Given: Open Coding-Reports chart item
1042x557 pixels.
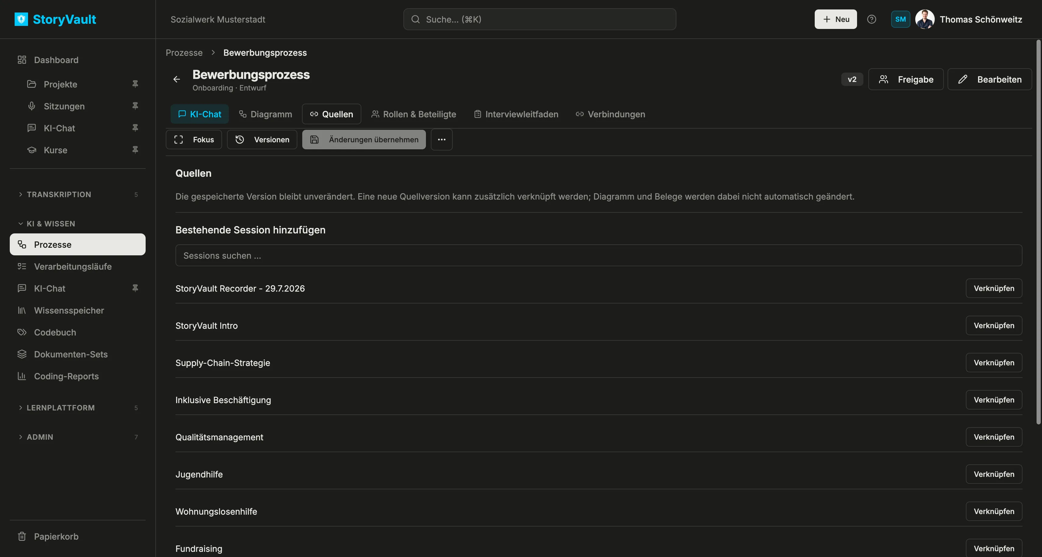Looking at the screenshot, I should click(78, 376).
